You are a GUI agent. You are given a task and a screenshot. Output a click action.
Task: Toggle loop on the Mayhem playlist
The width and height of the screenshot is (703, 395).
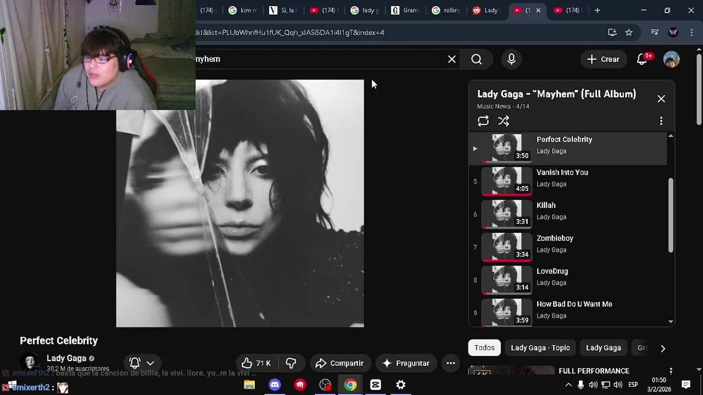tap(483, 121)
